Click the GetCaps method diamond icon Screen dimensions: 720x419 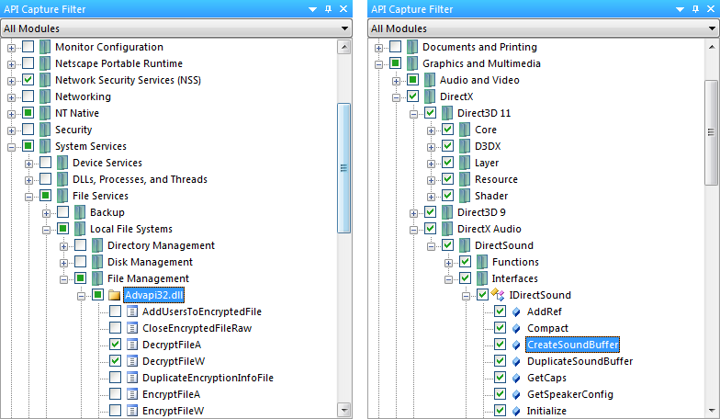tap(516, 379)
